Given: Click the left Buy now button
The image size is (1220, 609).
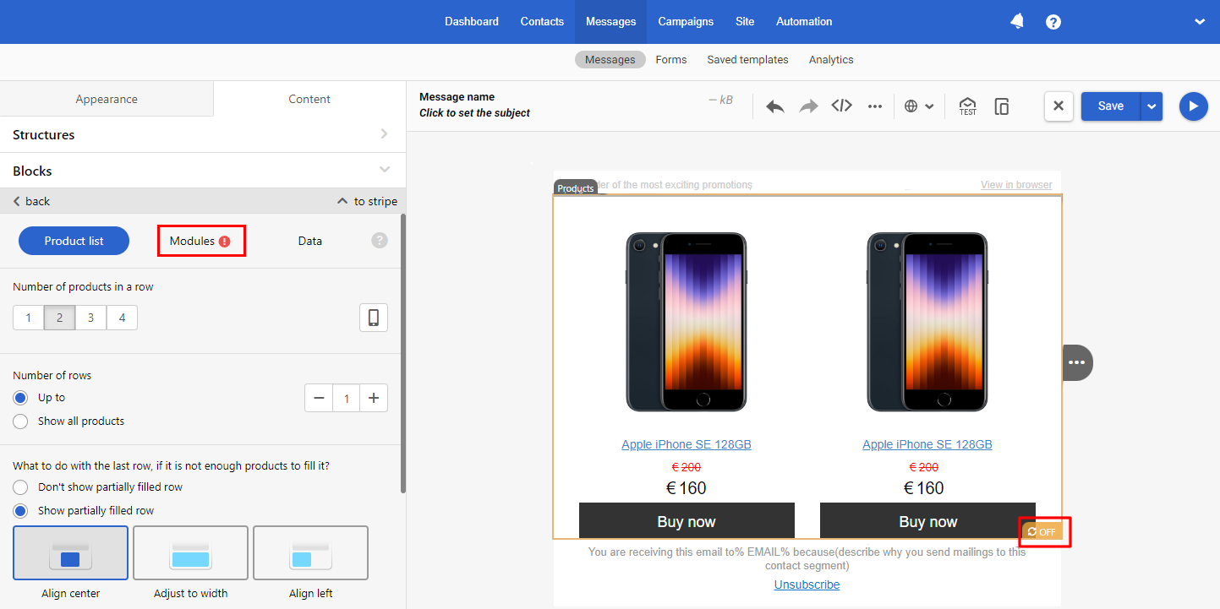Looking at the screenshot, I should [687, 521].
